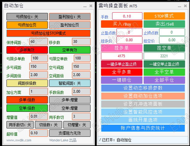The height and width of the screenshot is (146, 190).
Task: Click 间距按倍数 yellow button
Action: (x=27, y=83)
